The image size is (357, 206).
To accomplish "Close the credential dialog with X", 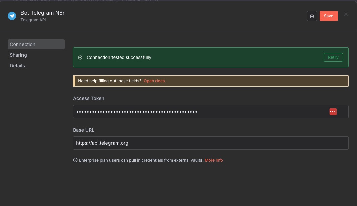I will (x=346, y=14).
